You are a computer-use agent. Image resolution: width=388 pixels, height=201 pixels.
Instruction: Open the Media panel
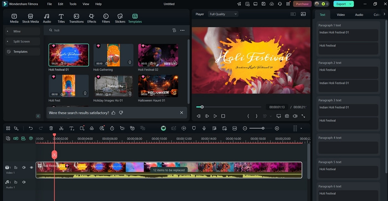pyautogui.click(x=14, y=18)
